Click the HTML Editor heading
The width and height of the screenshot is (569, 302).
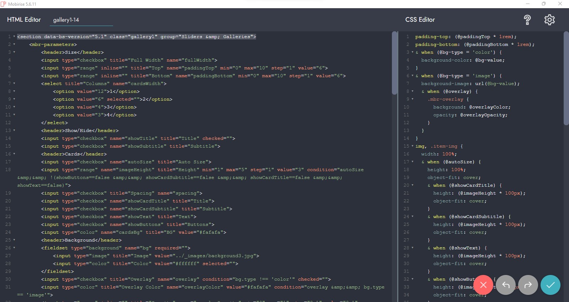tap(24, 20)
